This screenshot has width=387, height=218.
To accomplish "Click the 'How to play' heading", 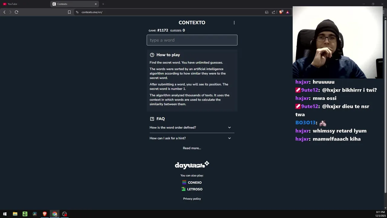I will [x=168, y=55].
